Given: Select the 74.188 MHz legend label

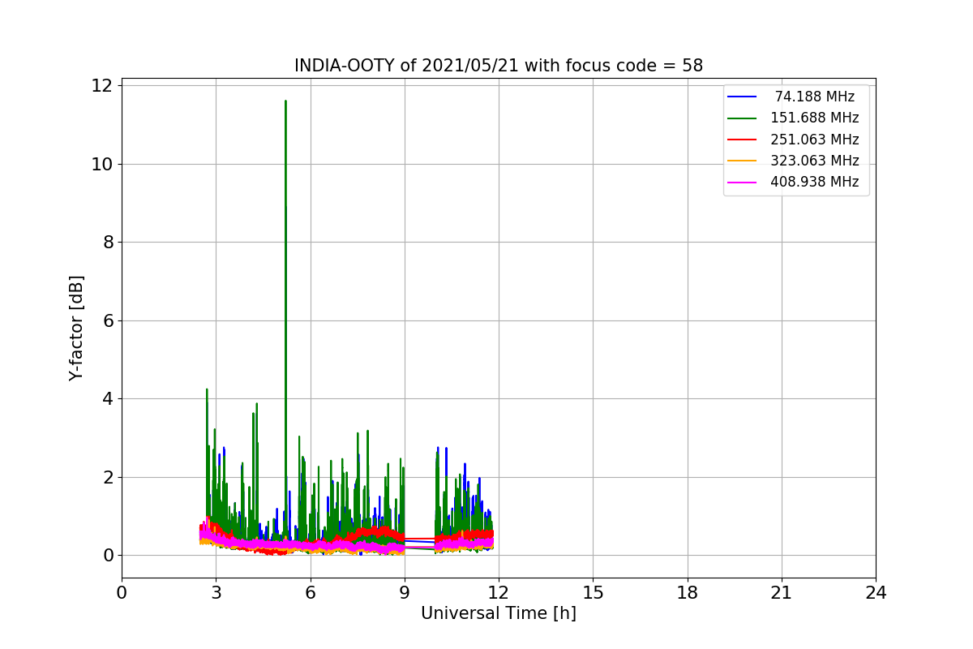Looking at the screenshot, I should [x=814, y=97].
